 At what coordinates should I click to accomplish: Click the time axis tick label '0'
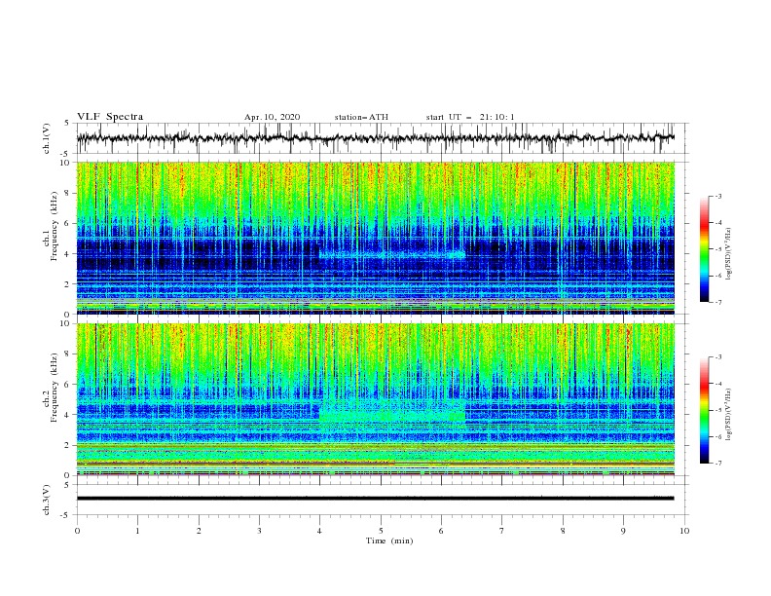(x=77, y=531)
